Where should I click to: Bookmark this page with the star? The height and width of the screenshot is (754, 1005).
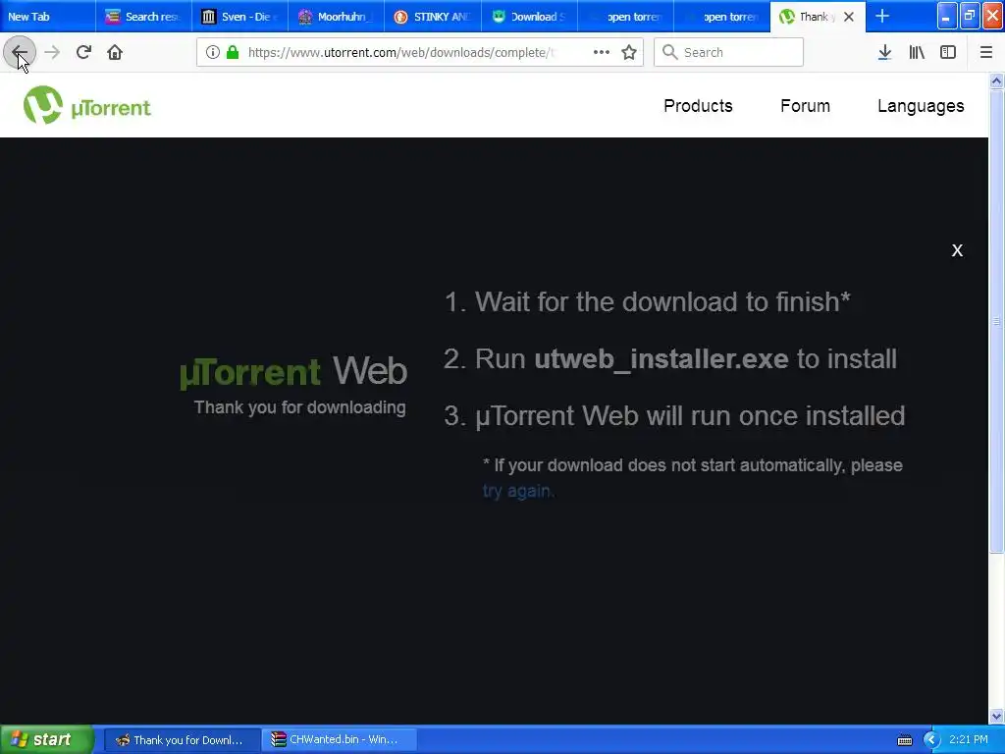coord(629,52)
